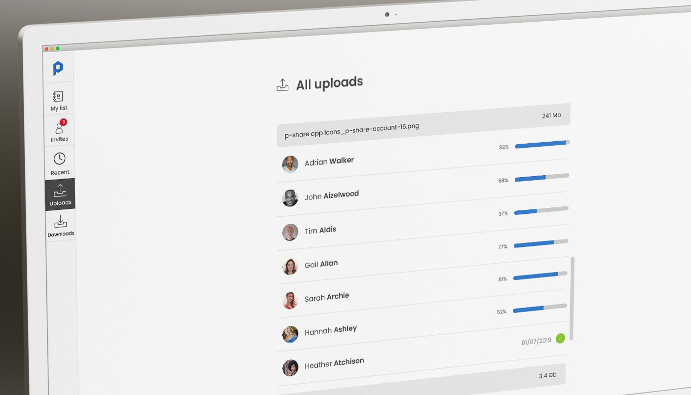Select the Uploads sidebar tab
Screen dimensions: 691x395
click(x=60, y=195)
